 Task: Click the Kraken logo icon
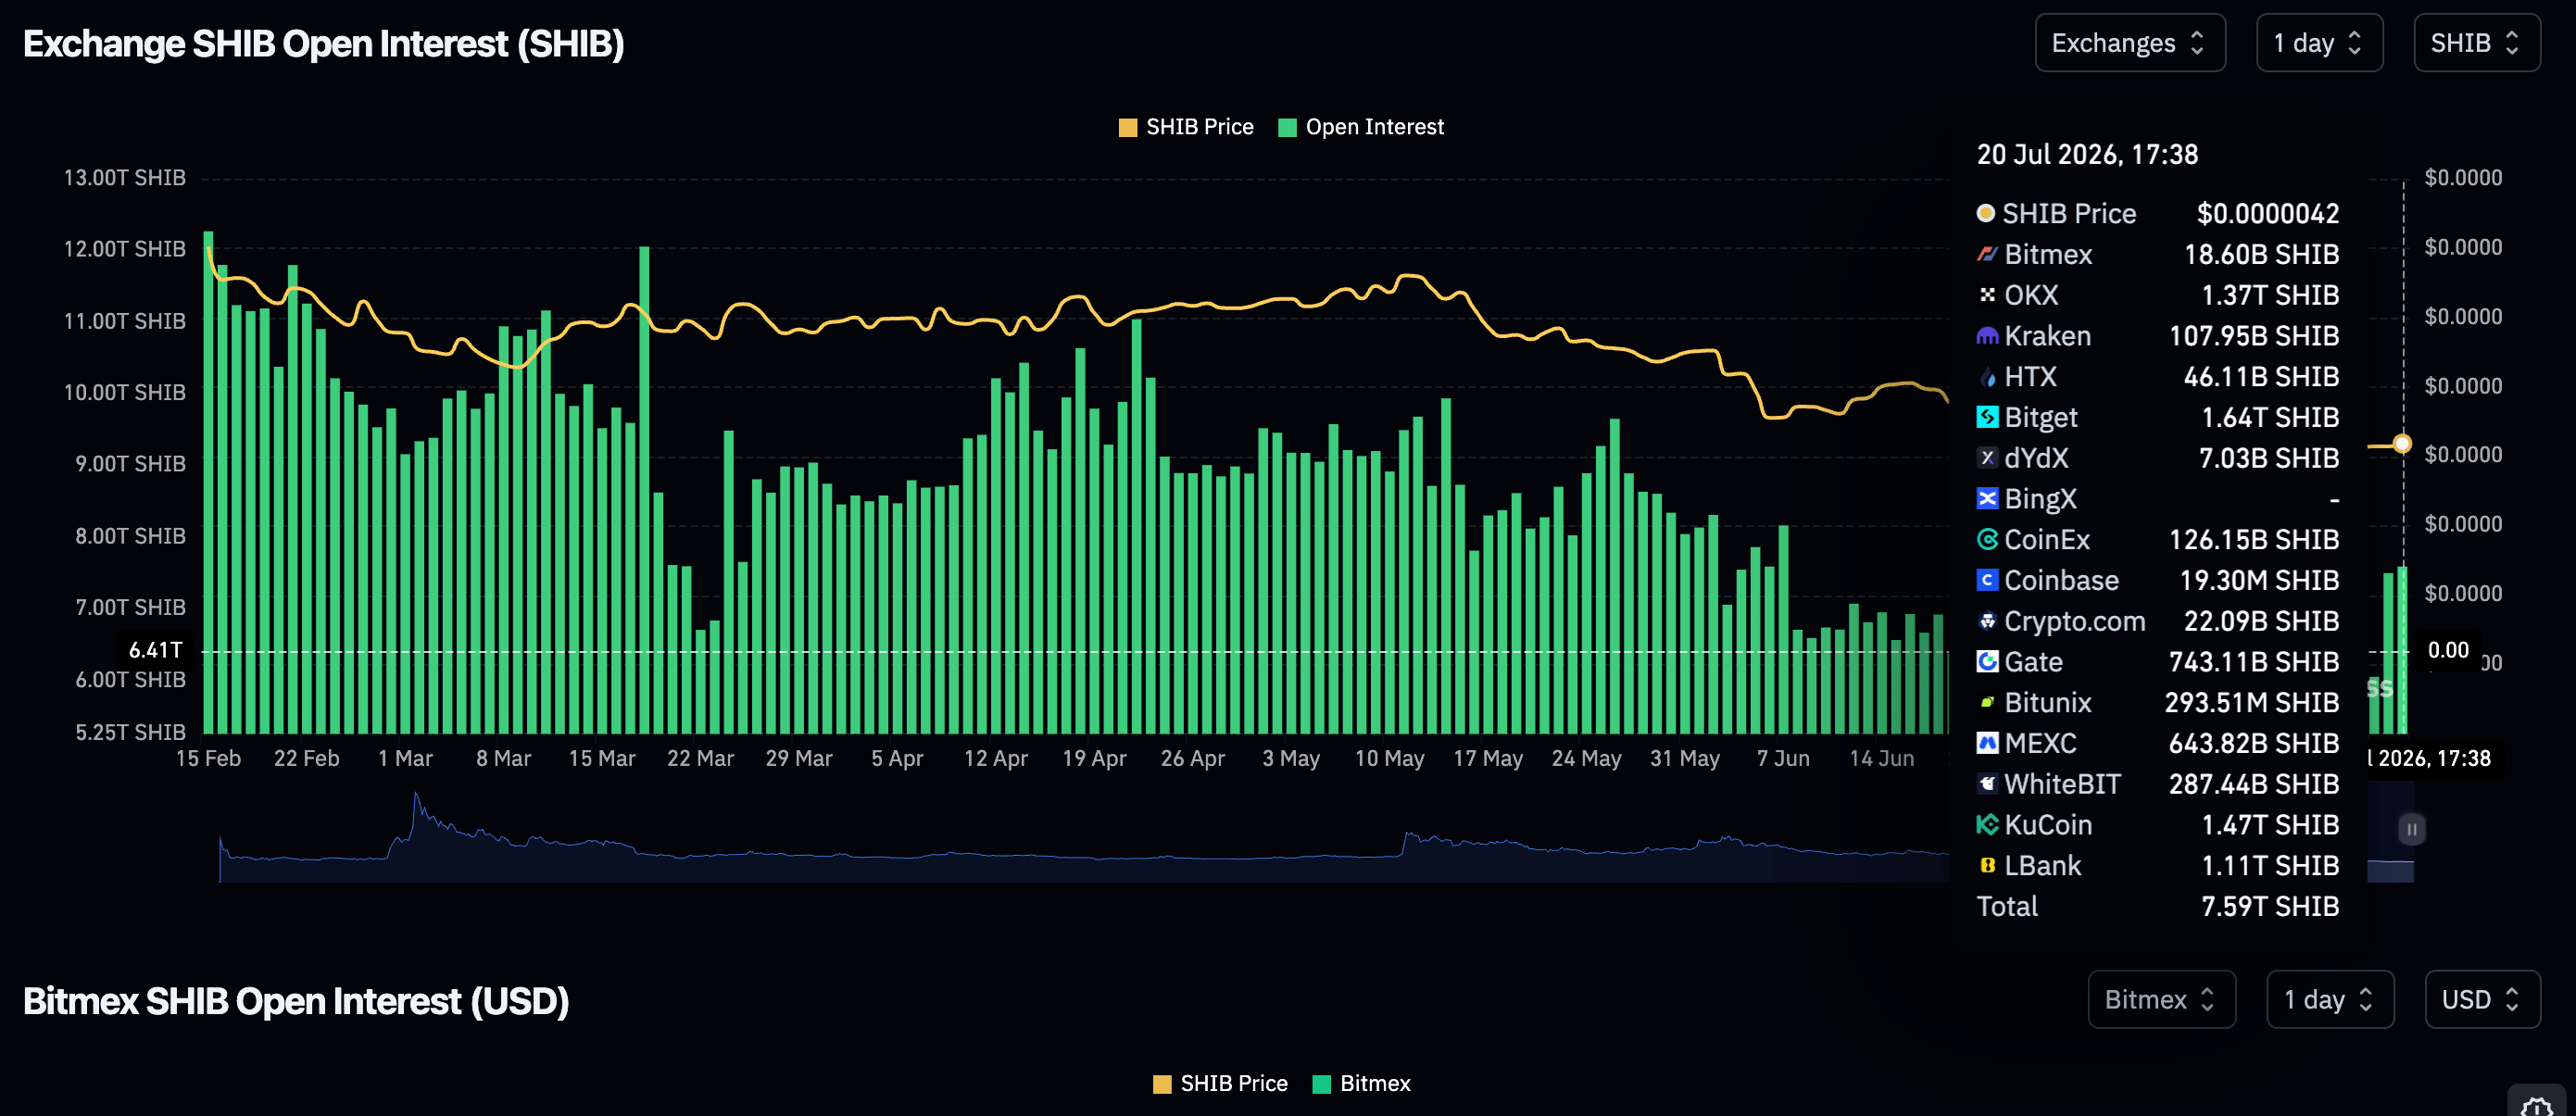coord(1987,336)
